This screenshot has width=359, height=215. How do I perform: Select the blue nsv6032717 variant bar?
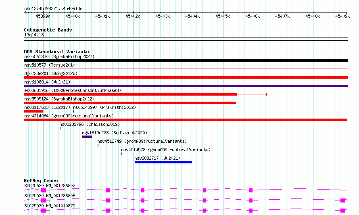(163, 162)
